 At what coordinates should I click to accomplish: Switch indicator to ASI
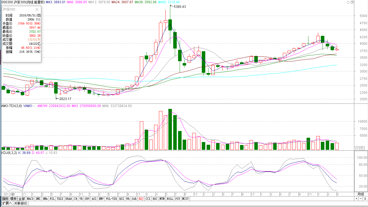(x=94, y=199)
